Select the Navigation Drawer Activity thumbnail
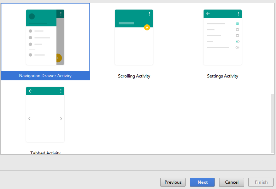This screenshot has width=276, height=189. point(45,37)
